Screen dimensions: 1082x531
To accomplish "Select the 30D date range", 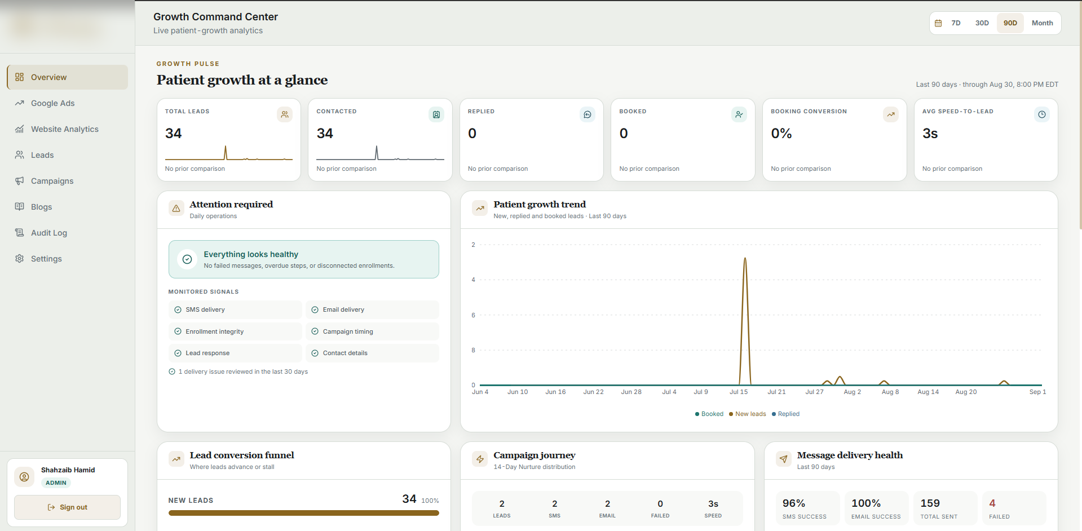I will [x=982, y=23].
